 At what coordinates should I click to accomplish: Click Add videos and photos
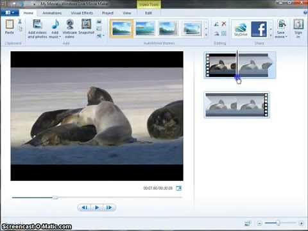tap(37, 29)
